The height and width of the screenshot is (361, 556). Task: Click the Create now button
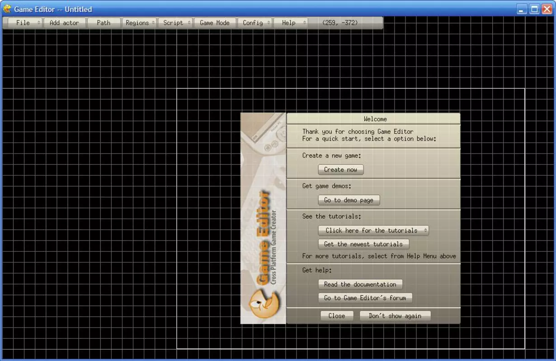coord(341,170)
